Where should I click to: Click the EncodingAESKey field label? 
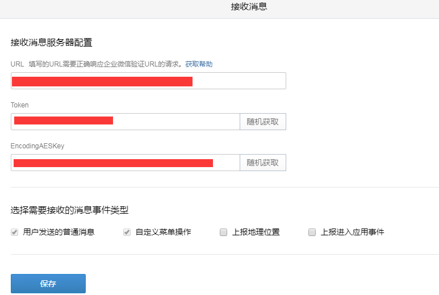pos(37,146)
